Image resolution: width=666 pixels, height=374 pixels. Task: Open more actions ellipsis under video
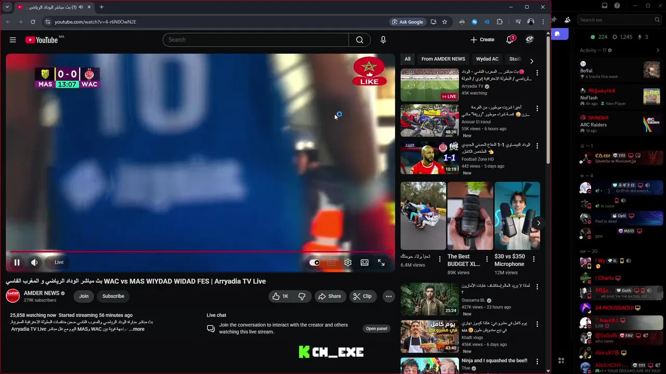(388, 296)
